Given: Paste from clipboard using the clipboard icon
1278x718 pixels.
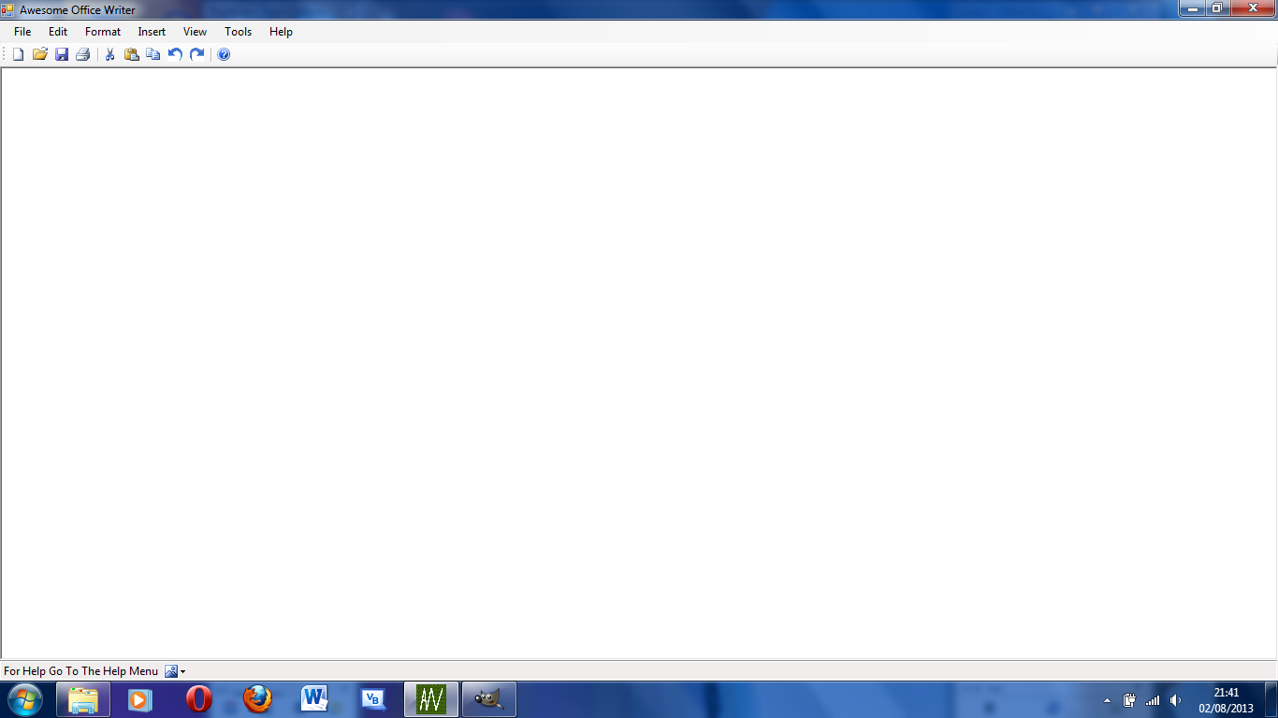Looking at the screenshot, I should pos(130,53).
